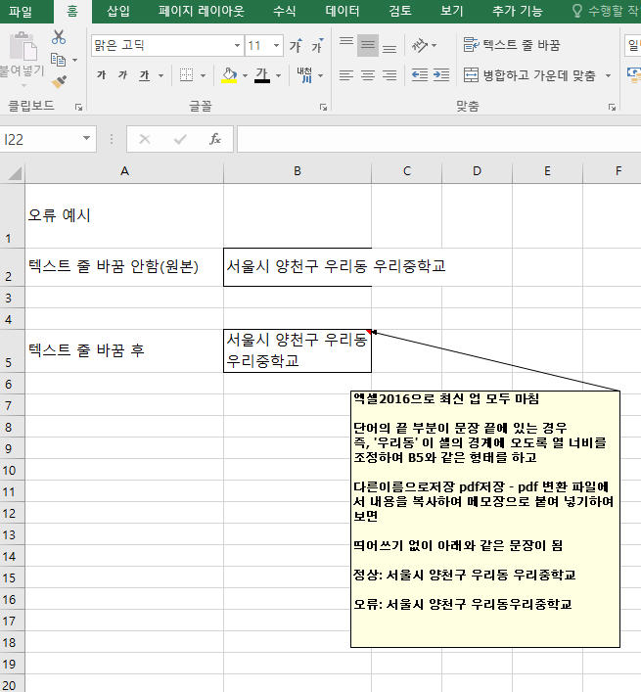
Task: Click the Cut scissors icon
Action: pyautogui.click(x=59, y=37)
